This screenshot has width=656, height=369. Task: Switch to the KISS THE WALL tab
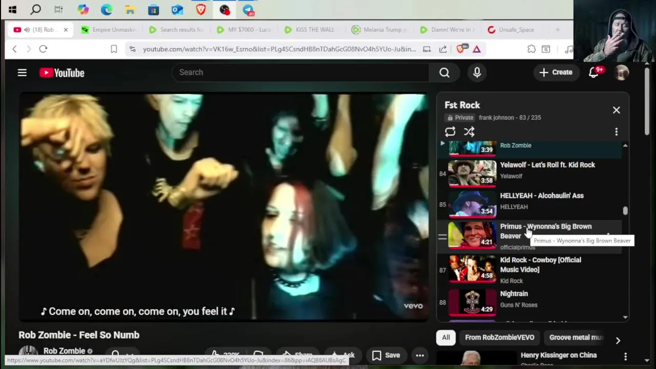pyautogui.click(x=311, y=30)
